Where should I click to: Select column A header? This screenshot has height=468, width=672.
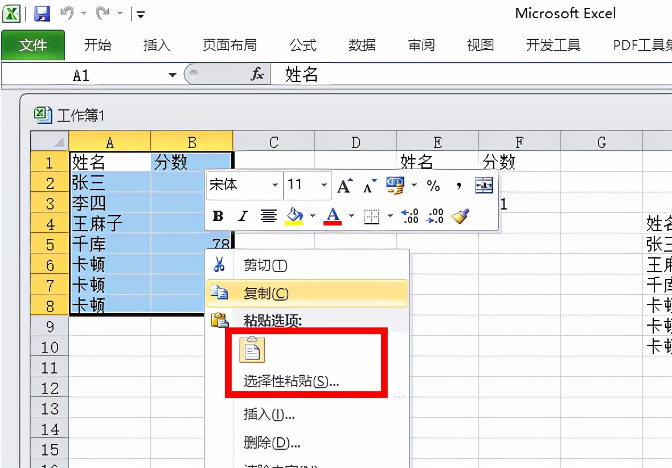click(110, 141)
